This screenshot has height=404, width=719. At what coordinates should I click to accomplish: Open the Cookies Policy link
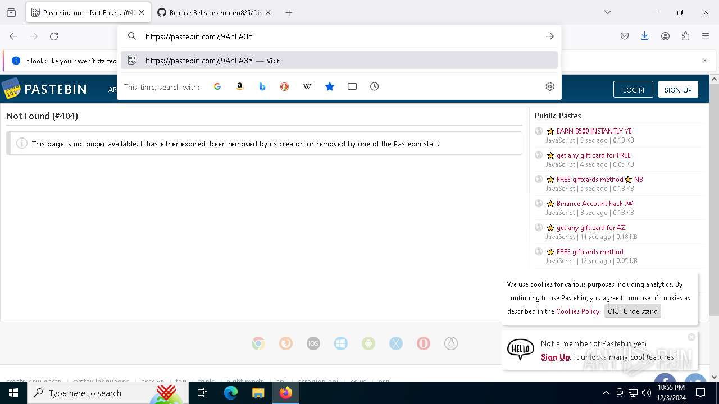click(577, 311)
